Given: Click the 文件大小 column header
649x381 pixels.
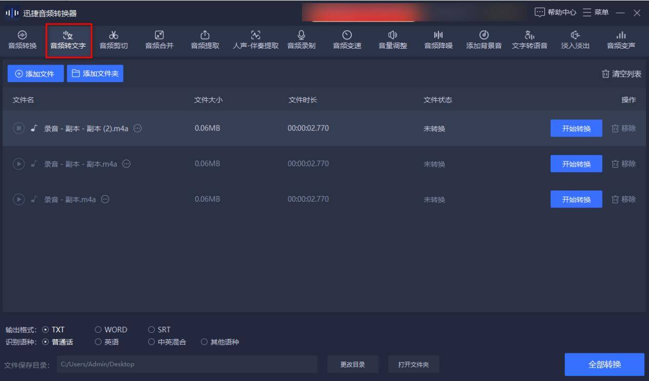Looking at the screenshot, I should point(209,100).
